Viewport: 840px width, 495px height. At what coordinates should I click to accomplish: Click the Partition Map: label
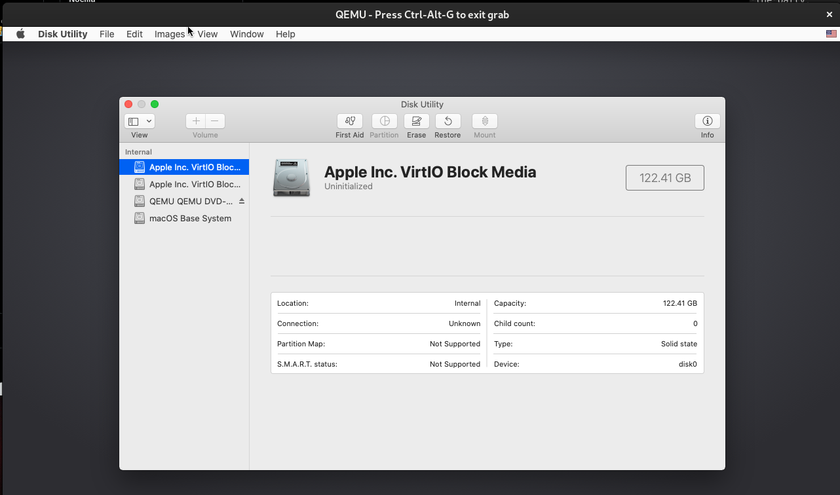coord(301,344)
